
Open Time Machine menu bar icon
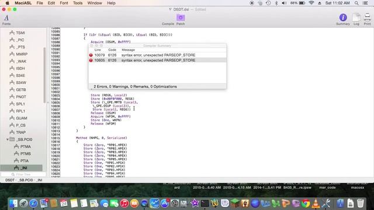pyautogui.click(x=268, y=3)
